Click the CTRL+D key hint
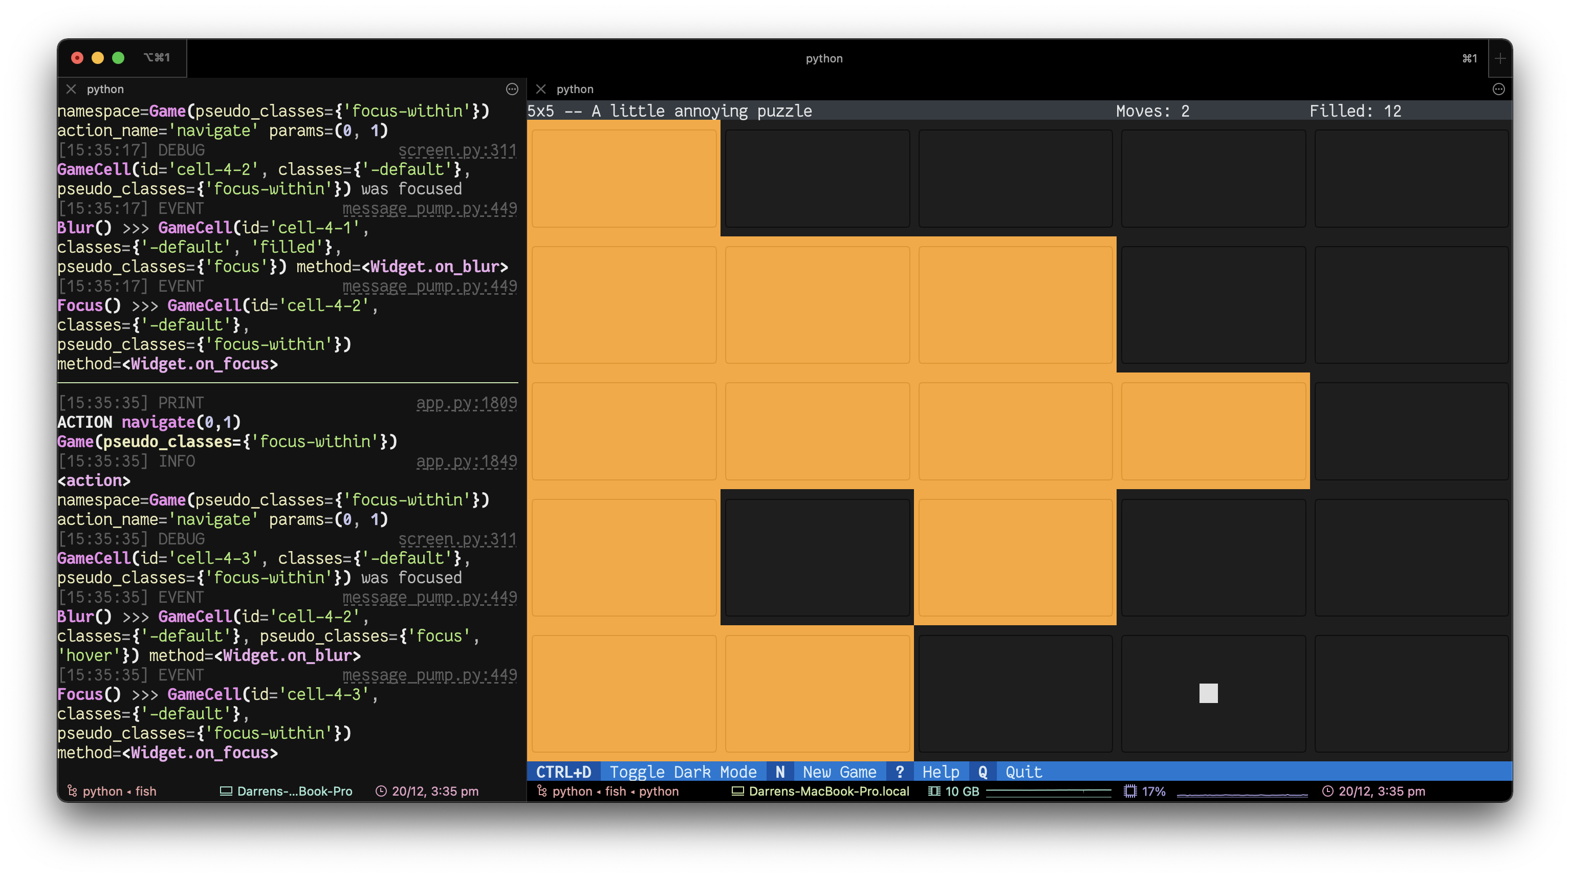 coord(563,772)
